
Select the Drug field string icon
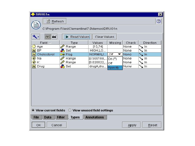pos(34,66)
